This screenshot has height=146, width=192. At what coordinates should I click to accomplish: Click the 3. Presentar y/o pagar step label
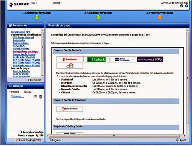tap(160, 13)
